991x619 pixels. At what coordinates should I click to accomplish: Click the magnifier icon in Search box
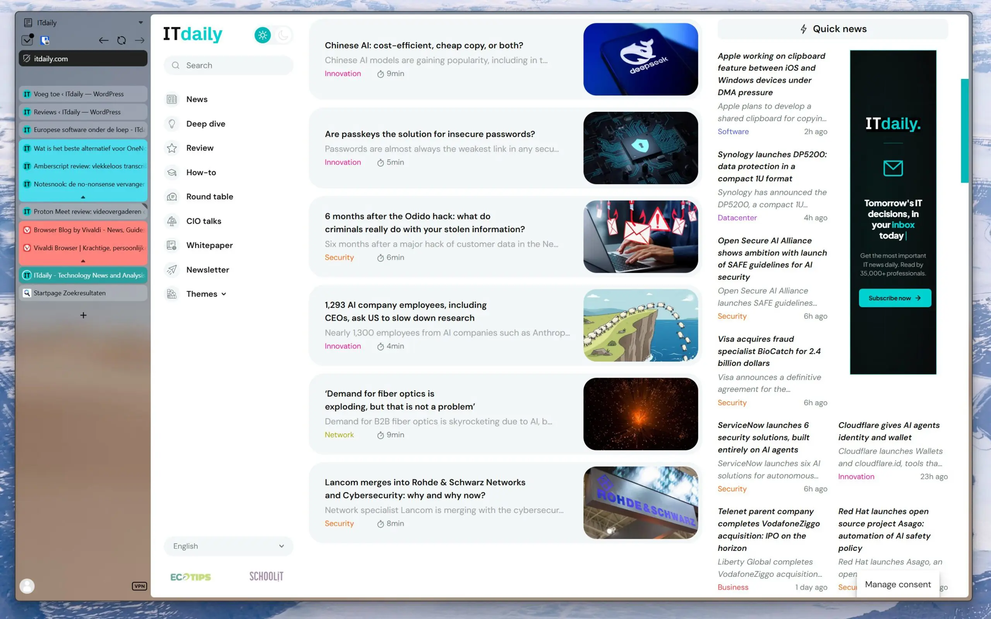[x=176, y=65]
